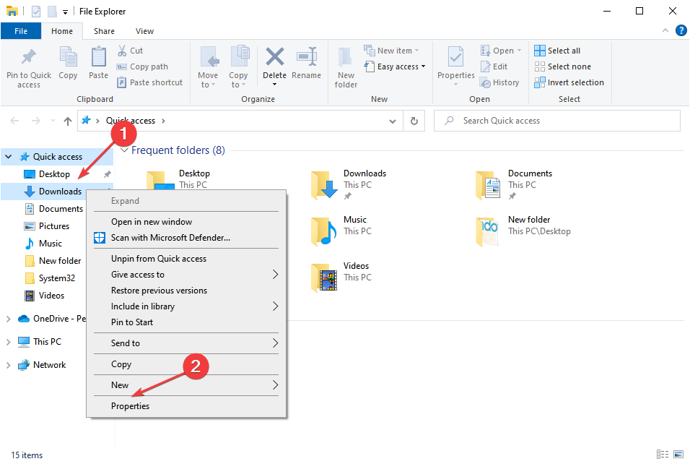Click the Pin to Quick access icon

click(x=29, y=58)
